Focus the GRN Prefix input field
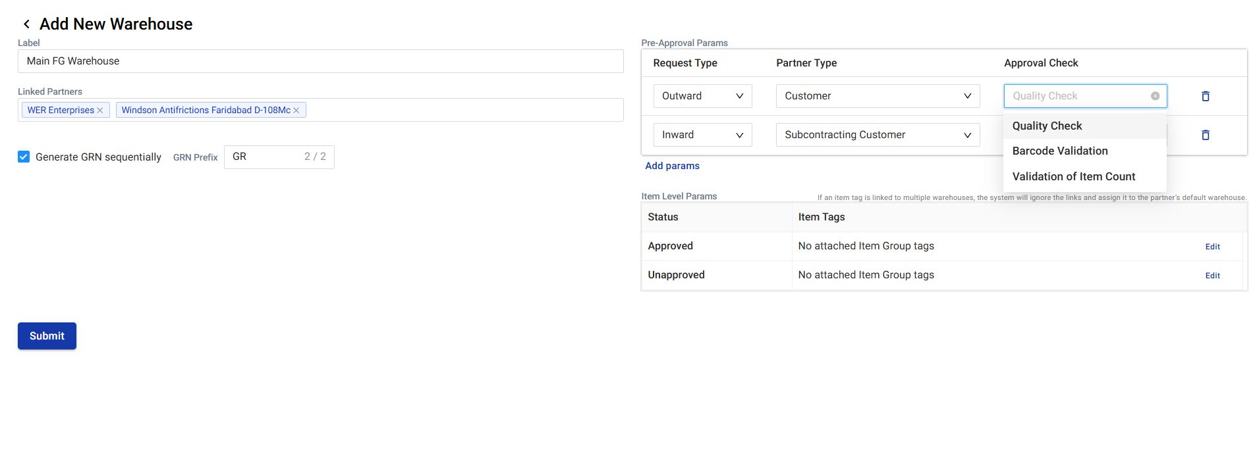Screen dimensions: 1257x454 pyautogui.click(x=264, y=157)
